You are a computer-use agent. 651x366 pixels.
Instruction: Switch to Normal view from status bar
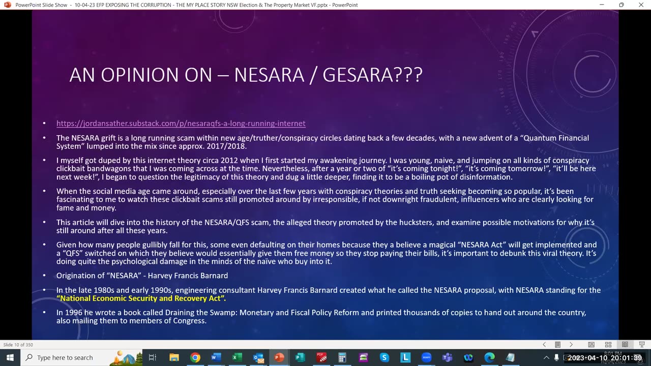[591, 345]
